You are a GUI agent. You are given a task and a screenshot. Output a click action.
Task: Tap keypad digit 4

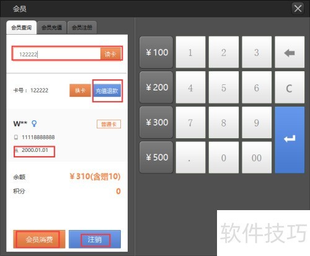coord(190,87)
